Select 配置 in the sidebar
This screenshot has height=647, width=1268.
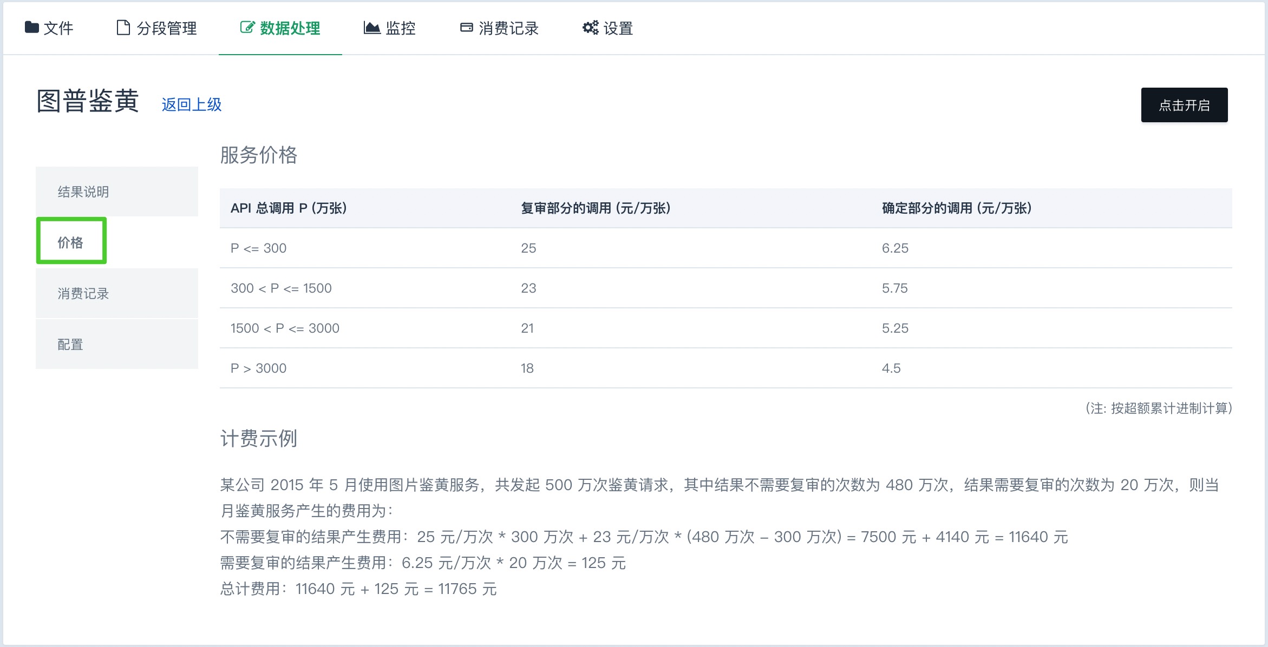[117, 344]
